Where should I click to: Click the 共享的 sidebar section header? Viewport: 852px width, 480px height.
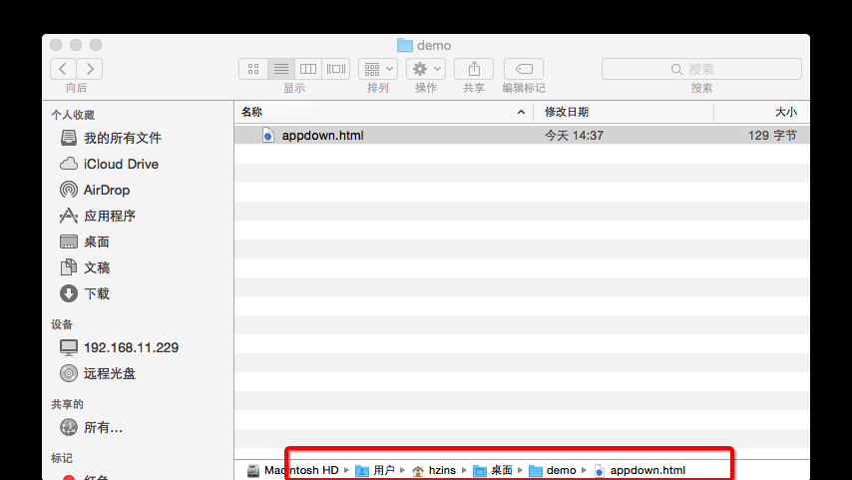67,404
